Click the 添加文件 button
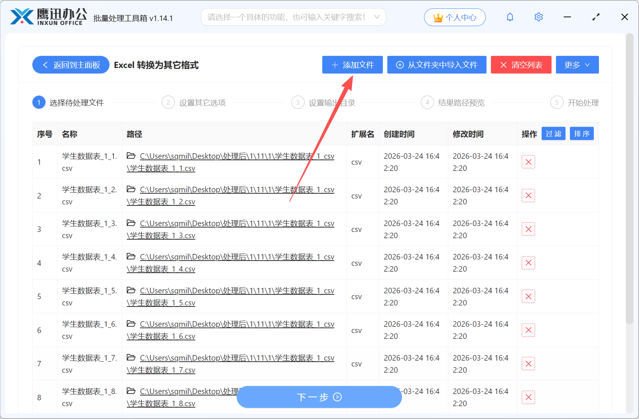 click(x=352, y=65)
